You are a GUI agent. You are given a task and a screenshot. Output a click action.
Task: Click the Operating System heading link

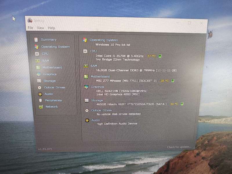tap(104, 40)
